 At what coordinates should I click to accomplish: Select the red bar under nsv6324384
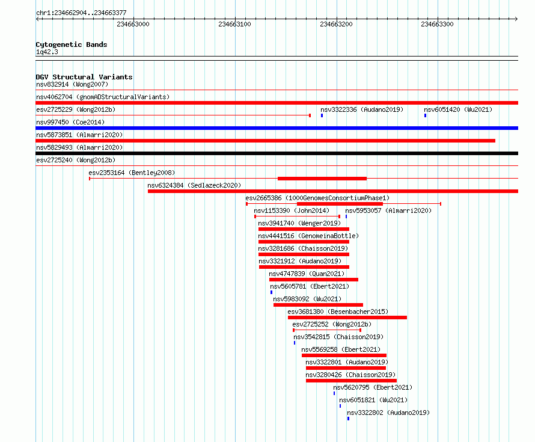333,191
